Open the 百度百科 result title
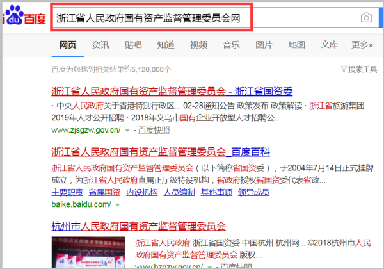This screenshot has width=384, height=269. pos(161,152)
